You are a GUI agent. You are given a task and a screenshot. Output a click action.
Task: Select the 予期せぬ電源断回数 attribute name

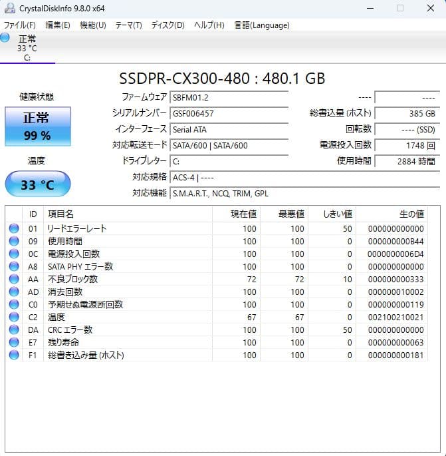pos(85,304)
